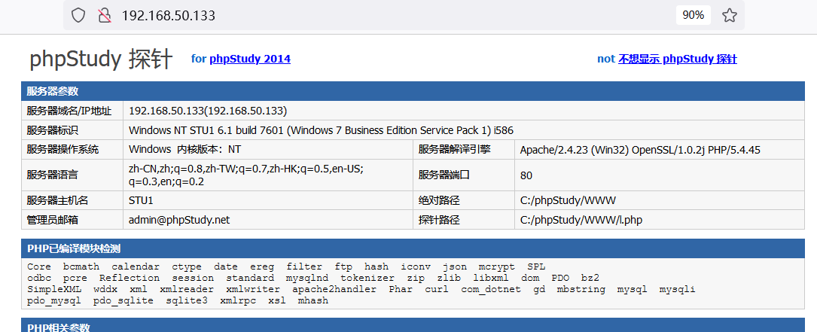Click the STU1 hostname value
The width and height of the screenshot is (817, 332).
pos(141,200)
